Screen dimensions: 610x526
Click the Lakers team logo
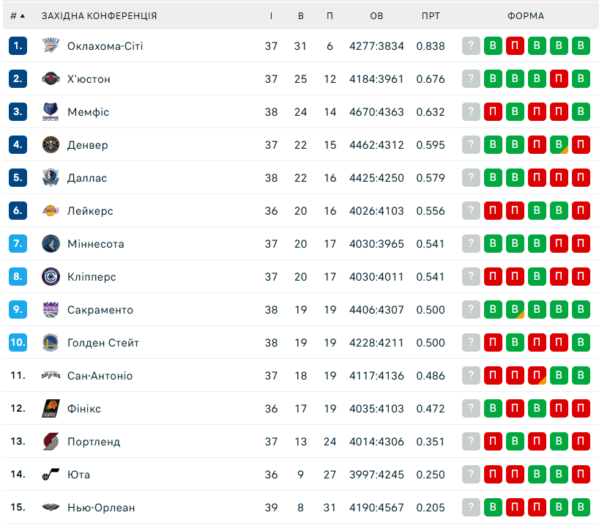click(x=50, y=211)
